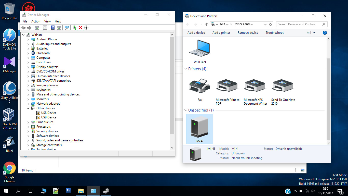Click the Back arrow in Device Manager toolbar
This screenshot has width=348, height=196.
(23, 28)
